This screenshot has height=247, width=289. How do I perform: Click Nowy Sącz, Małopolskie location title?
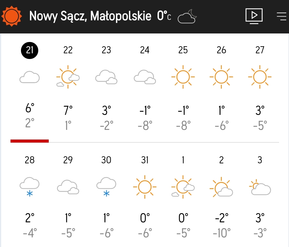pyautogui.click(x=90, y=16)
